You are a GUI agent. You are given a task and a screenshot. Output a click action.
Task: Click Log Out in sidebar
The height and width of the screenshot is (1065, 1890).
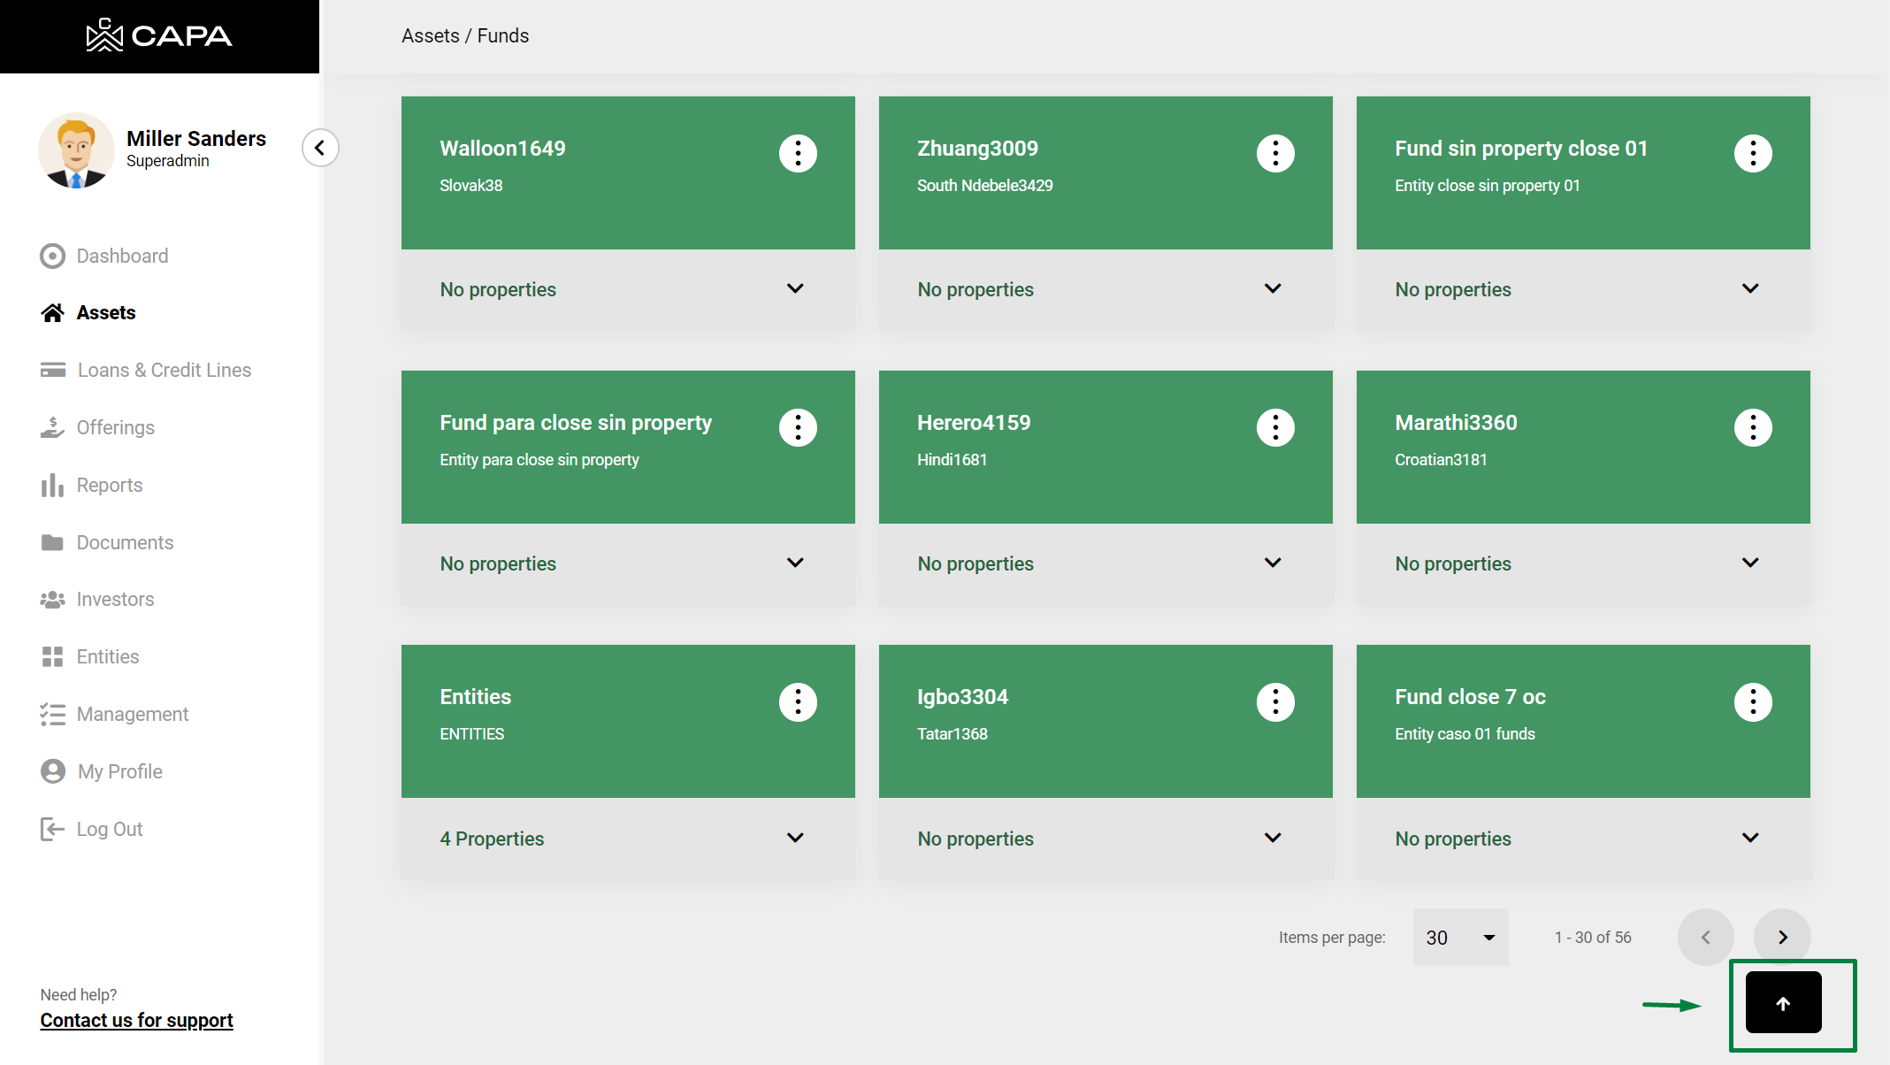pos(109,829)
